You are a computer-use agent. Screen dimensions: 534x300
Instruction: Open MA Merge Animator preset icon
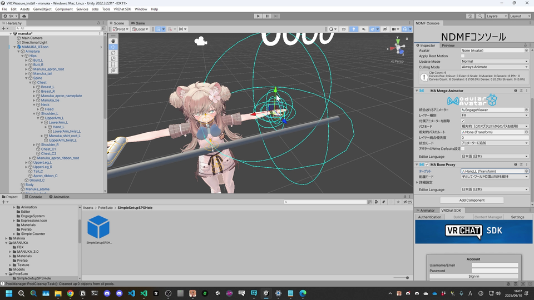pos(521,91)
